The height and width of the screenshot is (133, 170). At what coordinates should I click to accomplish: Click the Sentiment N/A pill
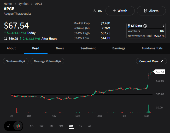click(16, 61)
